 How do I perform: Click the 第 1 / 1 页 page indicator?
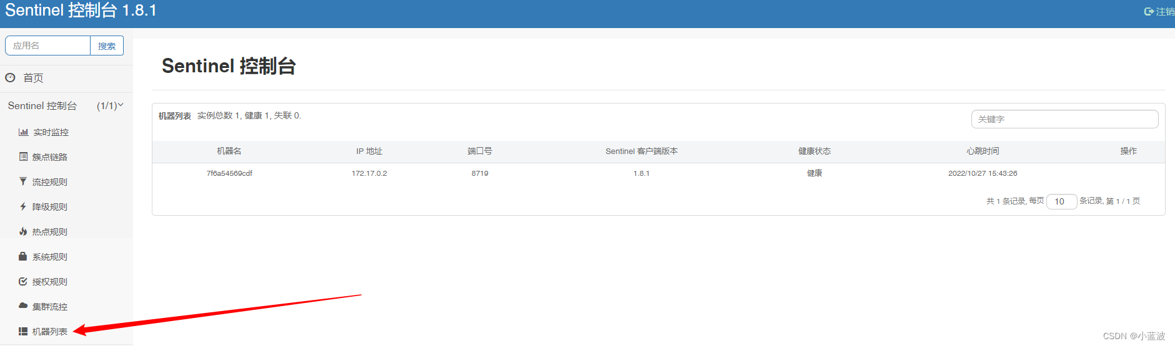tap(1123, 201)
